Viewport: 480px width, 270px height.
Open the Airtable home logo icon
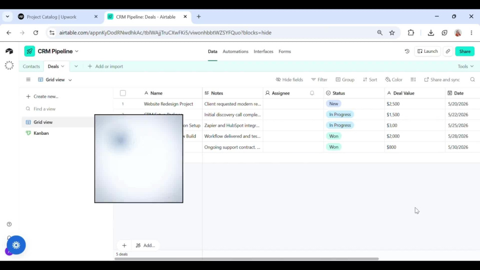(x=9, y=51)
